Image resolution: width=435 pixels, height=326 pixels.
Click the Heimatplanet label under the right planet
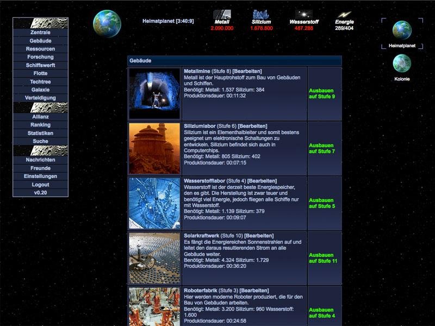402,46
